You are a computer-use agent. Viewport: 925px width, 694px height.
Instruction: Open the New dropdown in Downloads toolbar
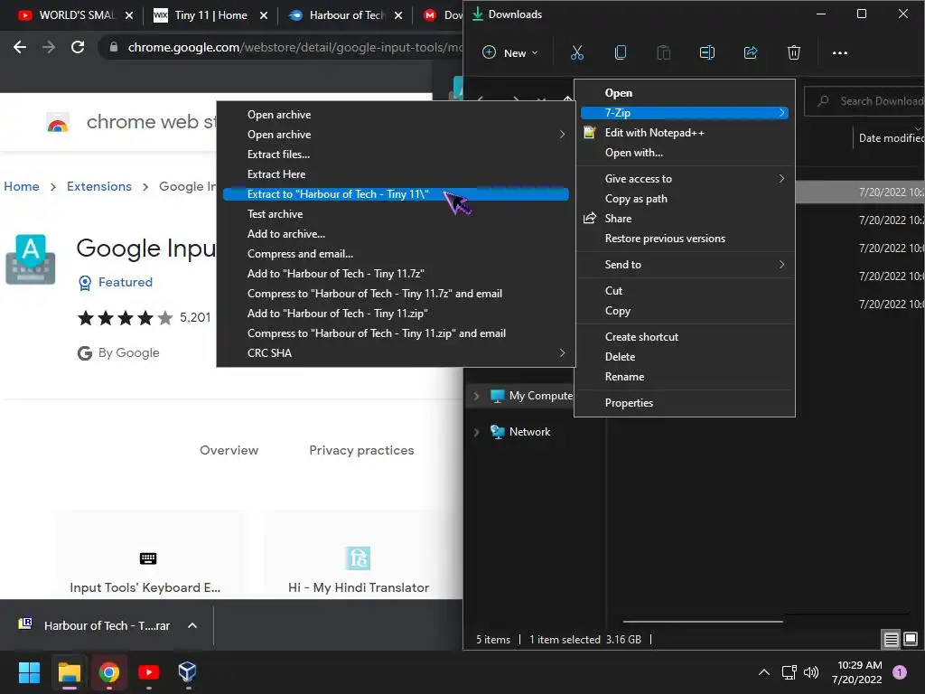click(x=510, y=53)
